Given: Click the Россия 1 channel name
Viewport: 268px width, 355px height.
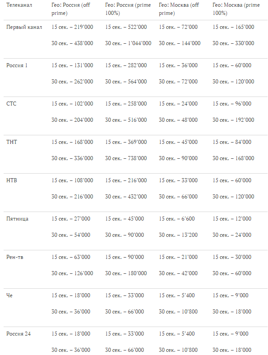Looking at the screenshot, I should [x=17, y=65].
